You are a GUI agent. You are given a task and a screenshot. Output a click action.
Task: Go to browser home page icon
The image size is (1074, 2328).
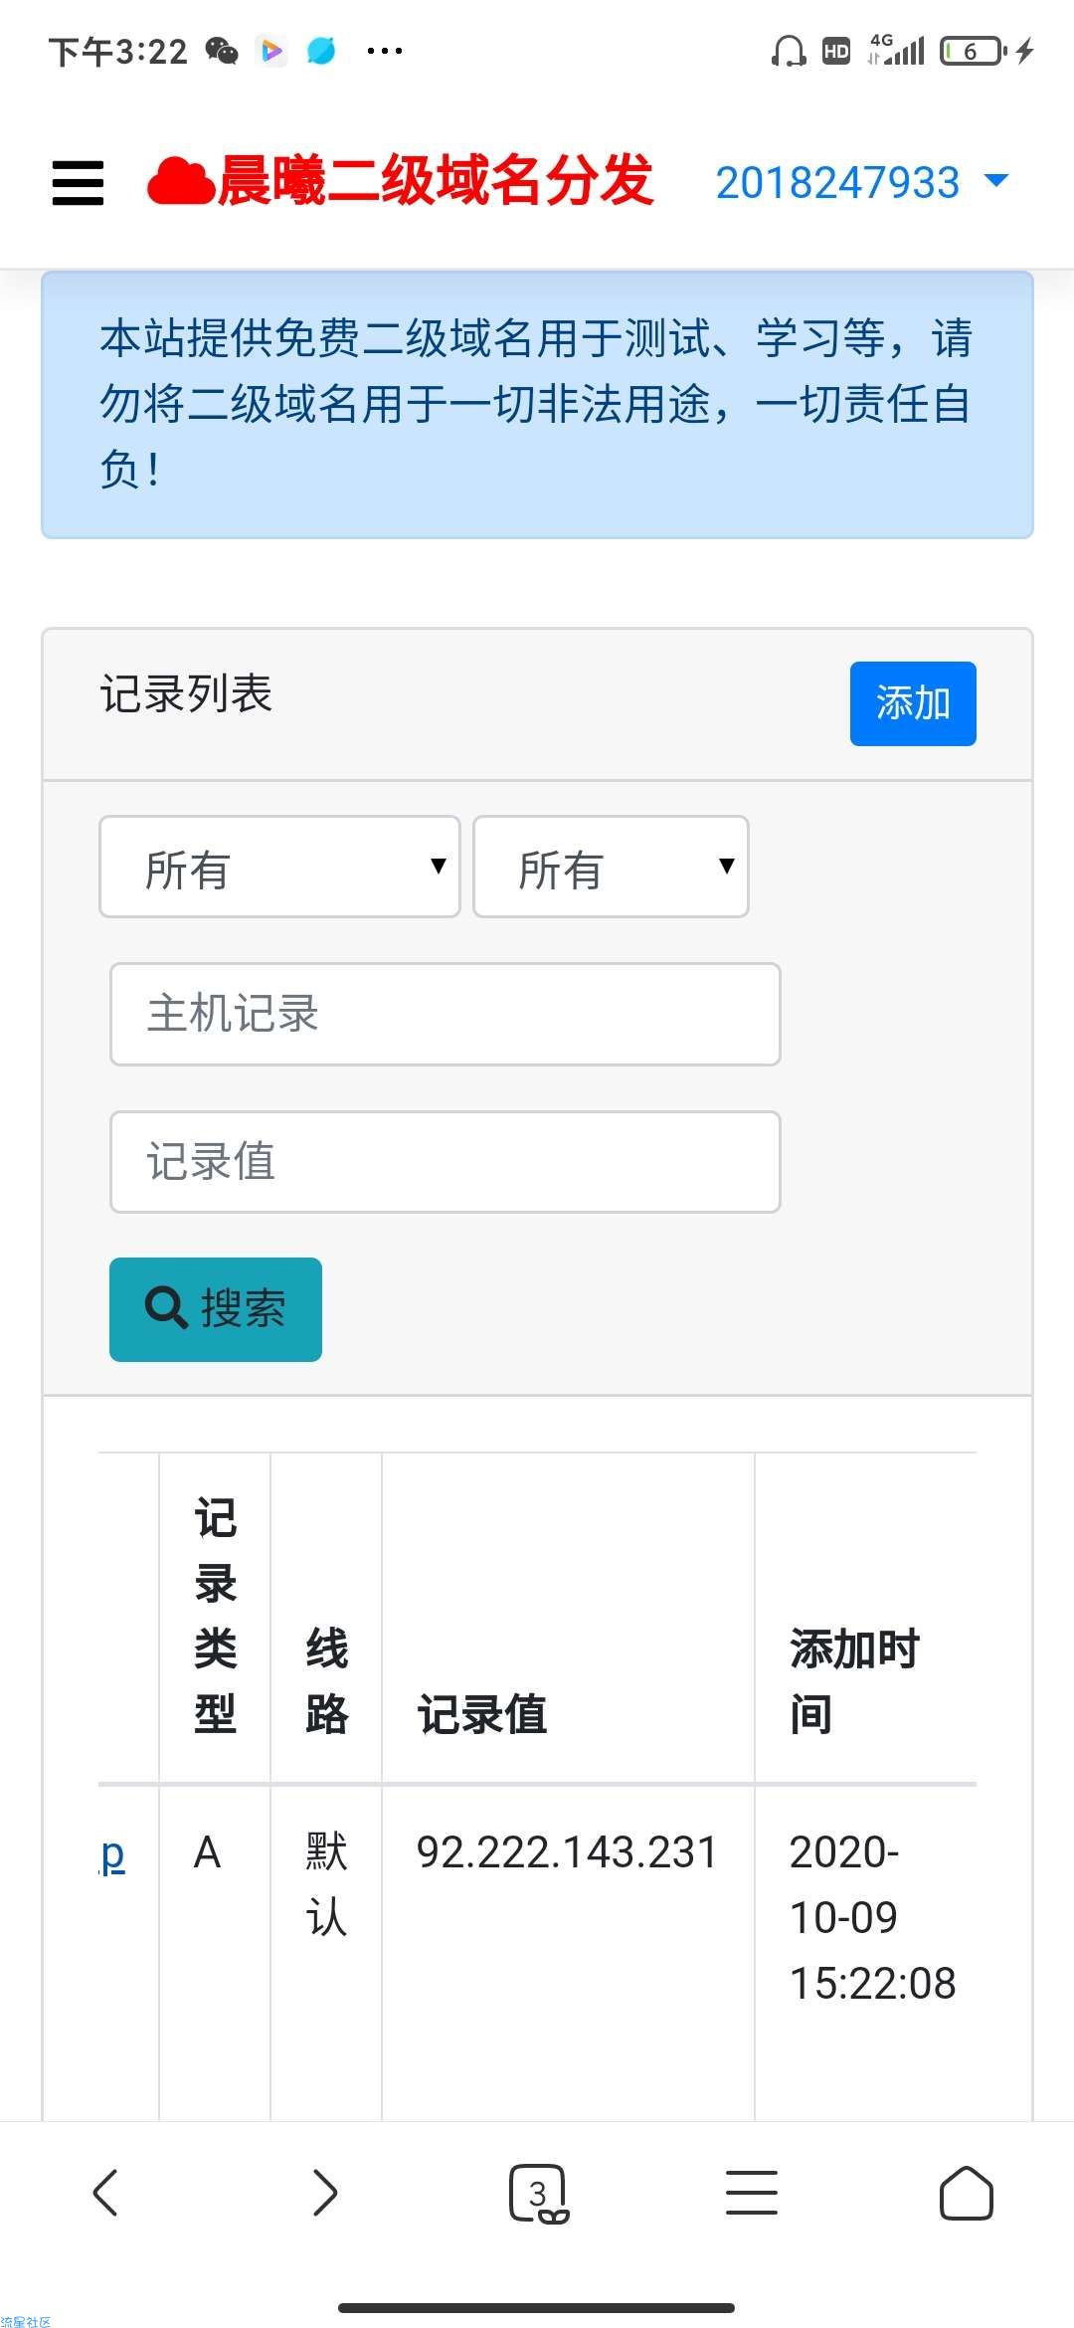tap(966, 2193)
